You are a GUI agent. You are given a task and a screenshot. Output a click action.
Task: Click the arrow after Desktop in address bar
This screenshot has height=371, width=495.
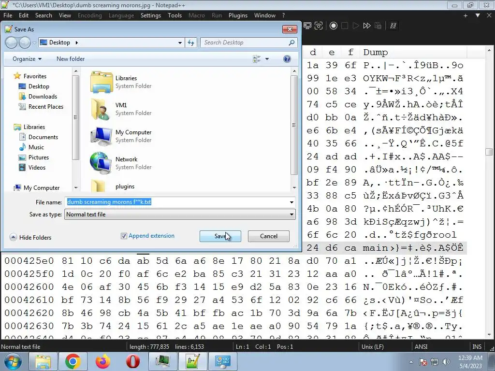[x=76, y=43]
